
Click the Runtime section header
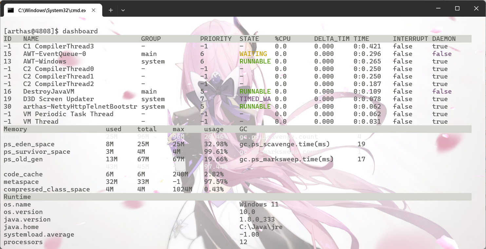17,197
